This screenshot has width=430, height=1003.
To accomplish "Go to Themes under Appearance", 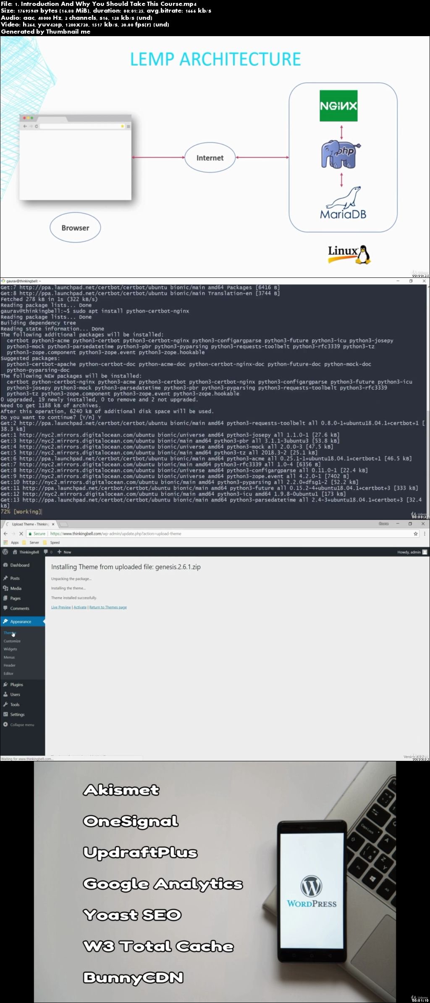I will click(x=10, y=633).
